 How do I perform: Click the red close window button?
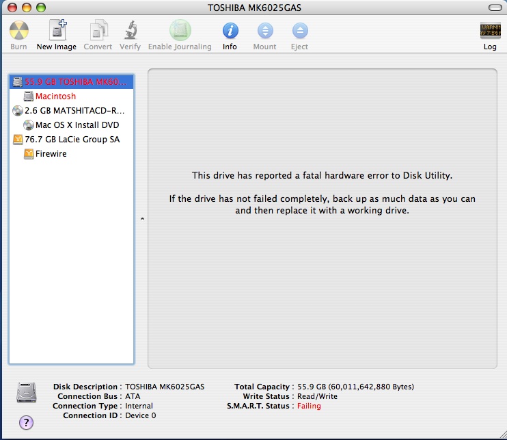[12, 7]
